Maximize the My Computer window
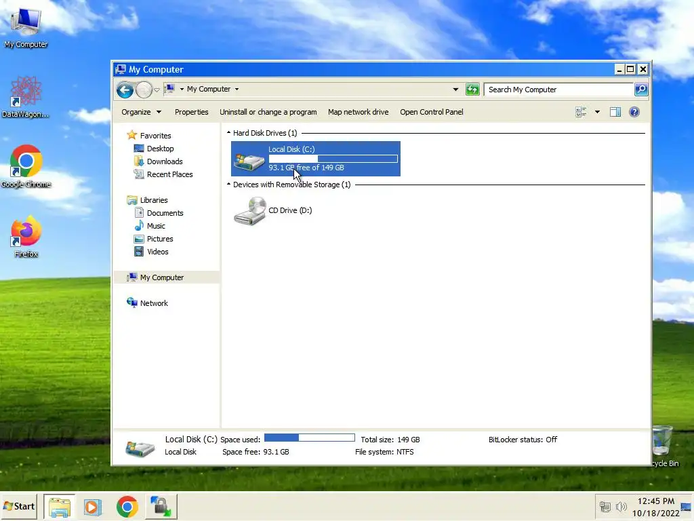Image resolution: width=694 pixels, height=521 pixels. pos(630,69)
